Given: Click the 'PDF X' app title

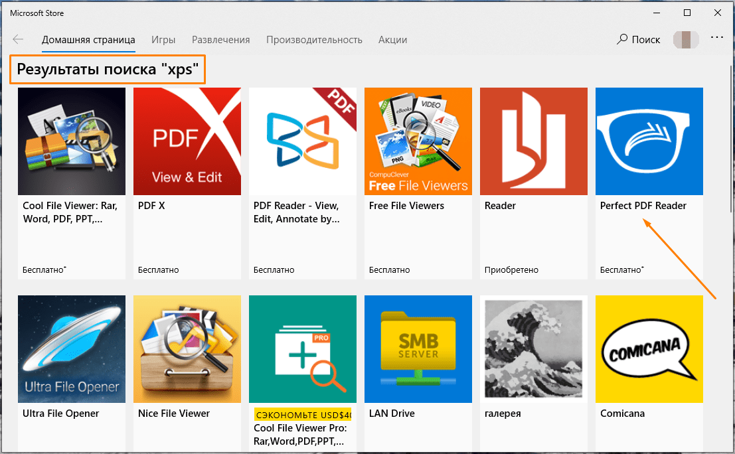Looking at the screenshot, I should pyautogui.click(x=151, y=206).
